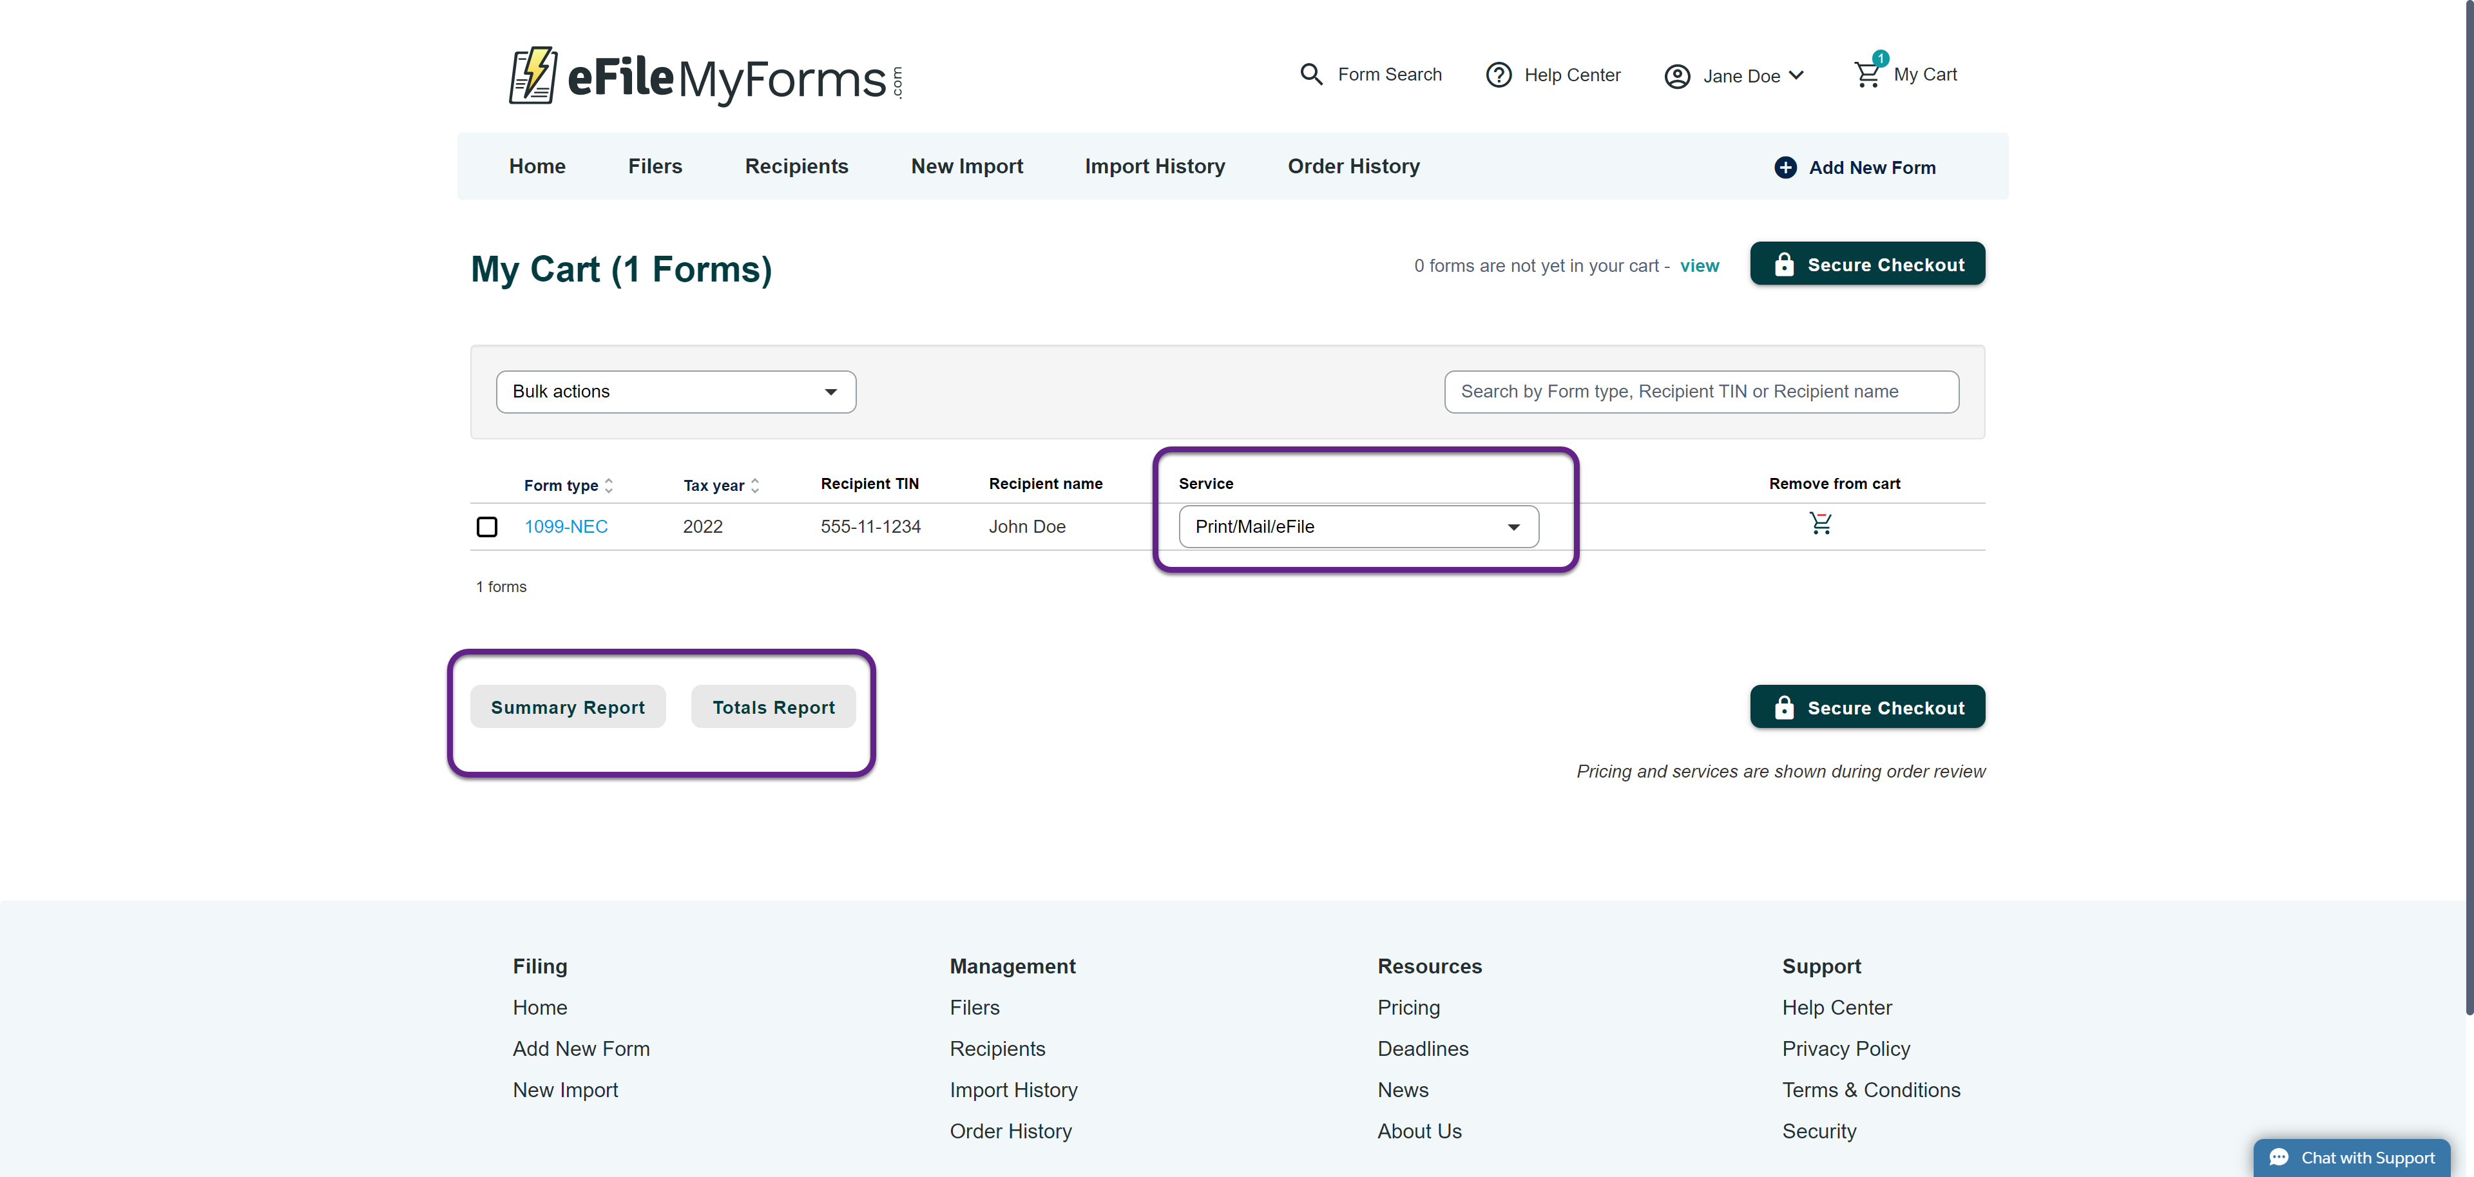Remove 1099-NEC from cart via cart icon

coord(1820,524)
